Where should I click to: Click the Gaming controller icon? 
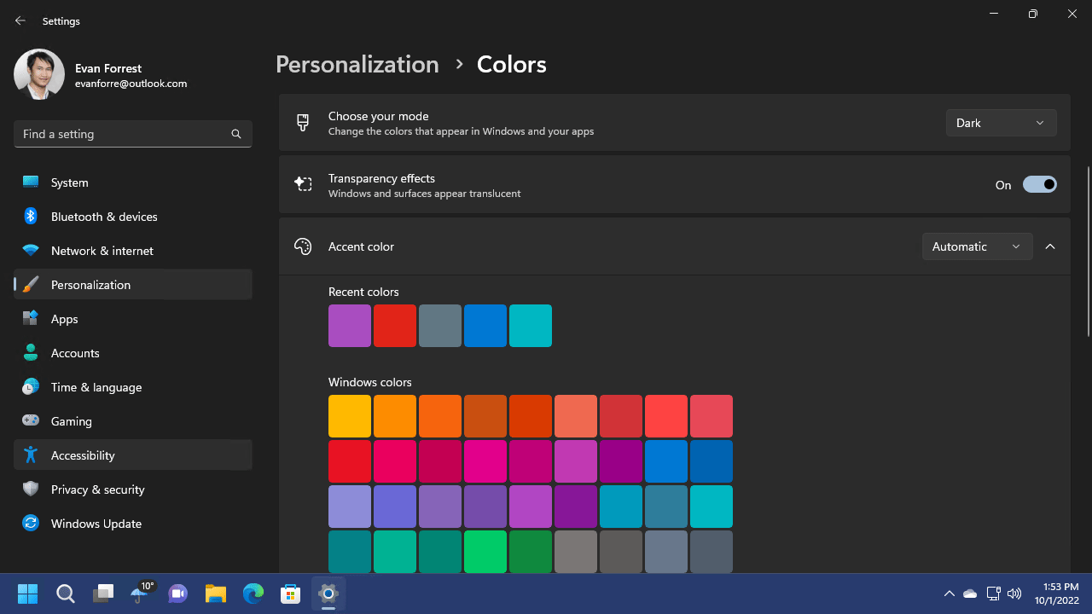coord(32,421)
